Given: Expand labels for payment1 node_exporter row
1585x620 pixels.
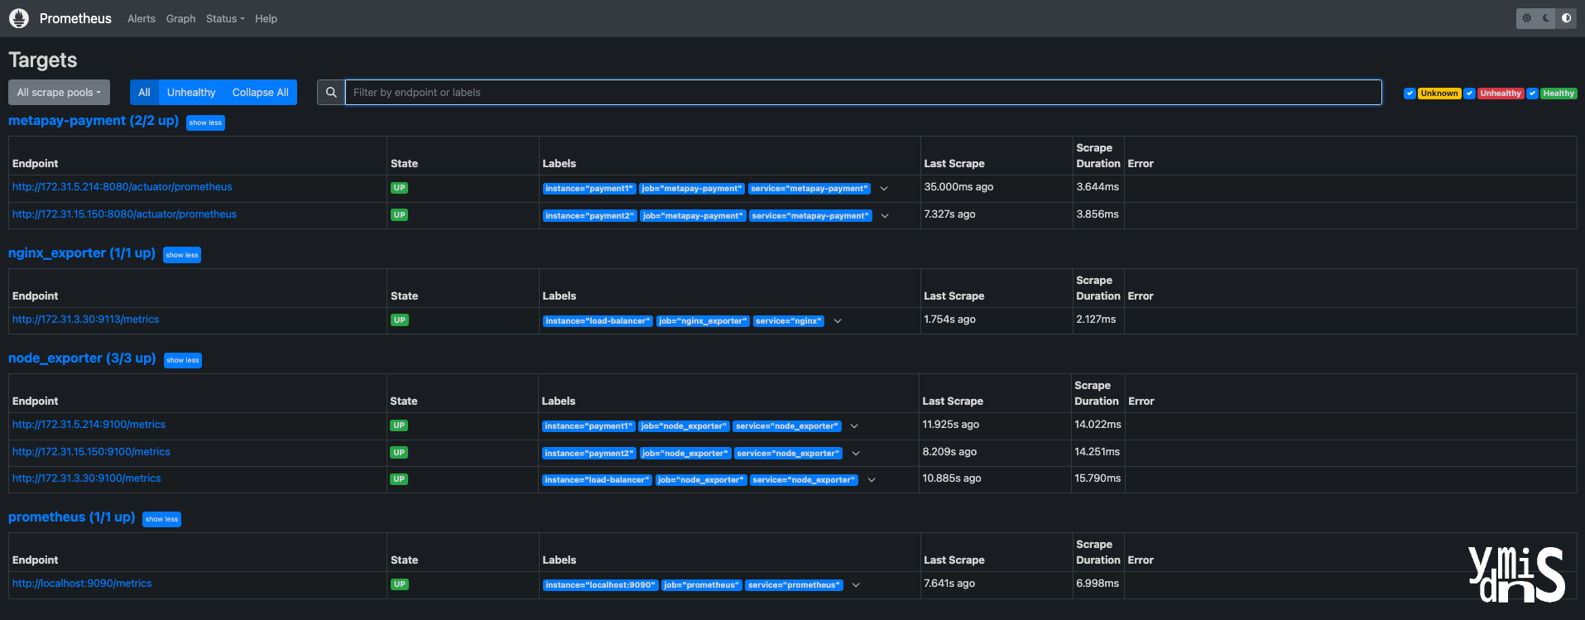Looking at the screenshot, I should [x=854, y=426].
